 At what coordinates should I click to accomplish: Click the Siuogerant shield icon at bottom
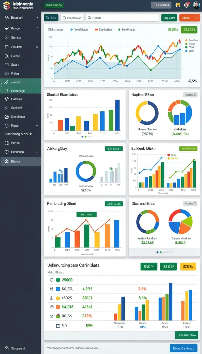pyautogui.click(x=7, y=348)
